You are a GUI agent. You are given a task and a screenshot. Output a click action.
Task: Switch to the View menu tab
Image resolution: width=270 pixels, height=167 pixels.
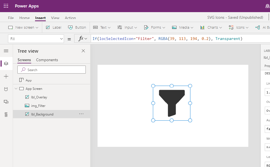point(55,18)
